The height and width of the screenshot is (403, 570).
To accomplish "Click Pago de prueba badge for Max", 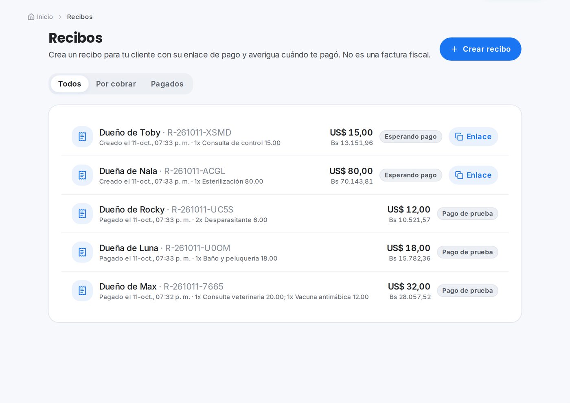I will [x=467, y=291].
